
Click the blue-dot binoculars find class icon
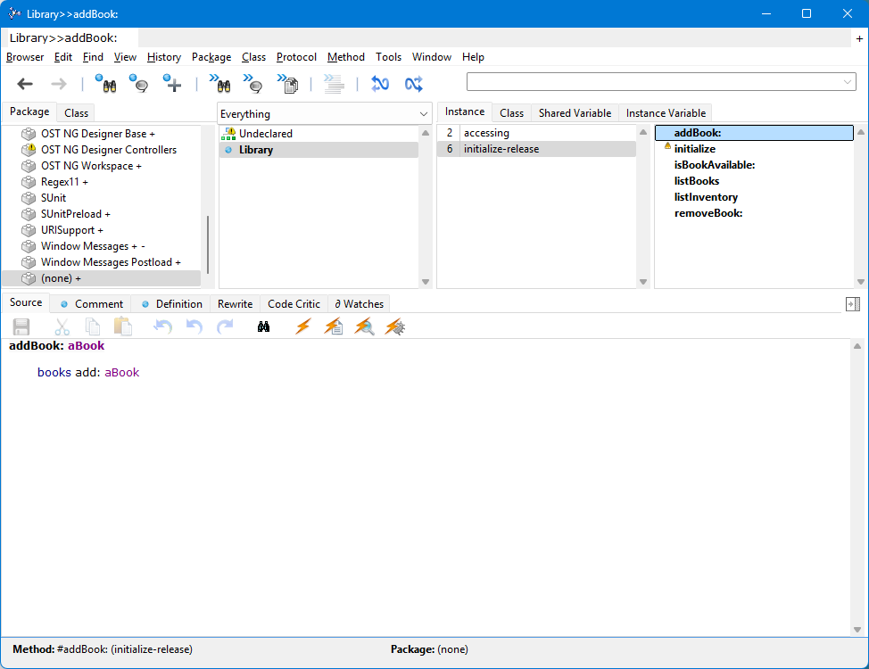coord(105,84)
